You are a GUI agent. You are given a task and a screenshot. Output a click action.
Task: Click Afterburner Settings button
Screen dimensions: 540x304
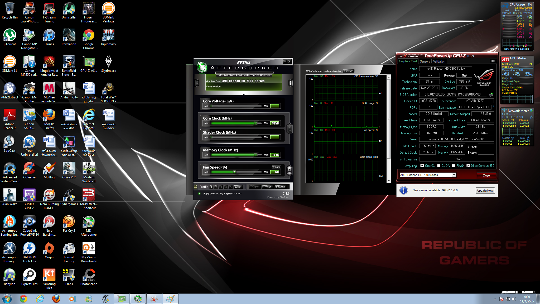pyautogui.click(x=280, y=187)
